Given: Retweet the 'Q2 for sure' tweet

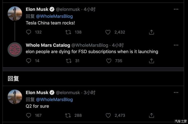Looking at the screenshot, I should tap(69, 115).
